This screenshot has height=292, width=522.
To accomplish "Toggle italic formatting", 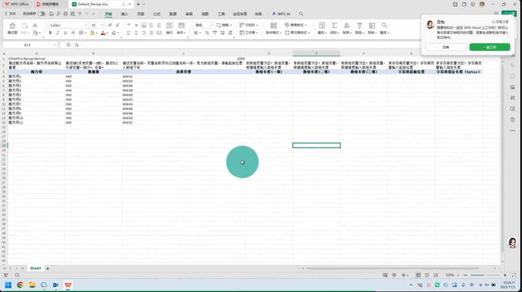I will (58, 33).
